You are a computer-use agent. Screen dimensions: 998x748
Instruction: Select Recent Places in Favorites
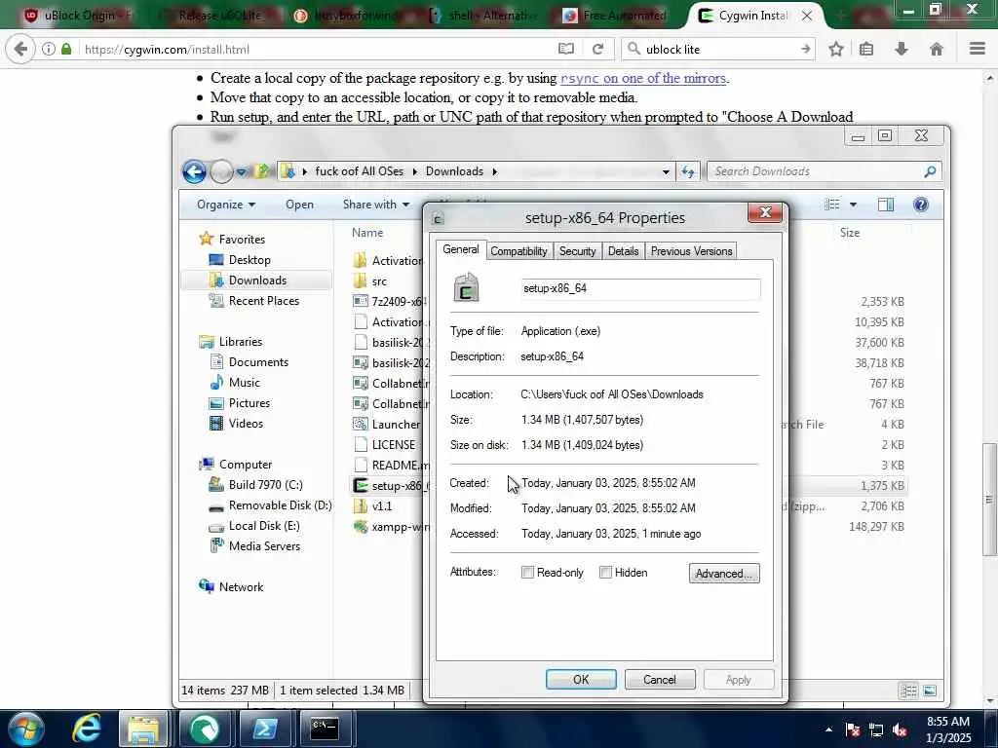click(263, 301)
